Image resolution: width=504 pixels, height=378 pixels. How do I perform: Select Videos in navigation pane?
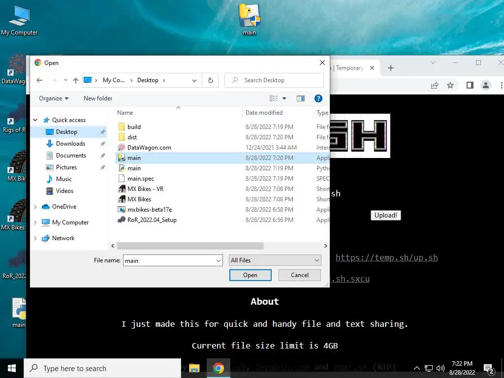click(64, 191)
